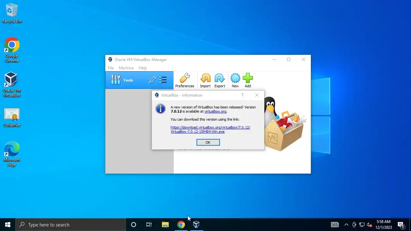Image resolution: width=411 pixels, height=231 pixels.
Task: Click the Cortana circle icon in taskbar
Action: (134, 225)
